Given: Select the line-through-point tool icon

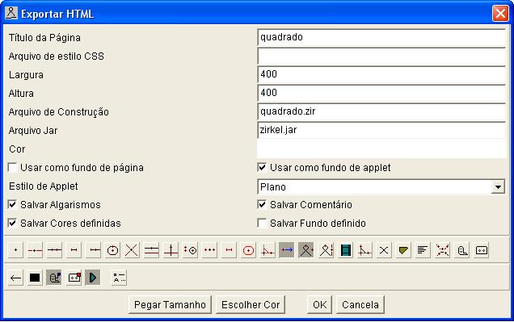Looking at the screenshot, I should 35,251.
